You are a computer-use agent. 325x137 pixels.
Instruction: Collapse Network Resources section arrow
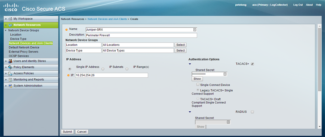pyautogui.click(x=6, y=25)
